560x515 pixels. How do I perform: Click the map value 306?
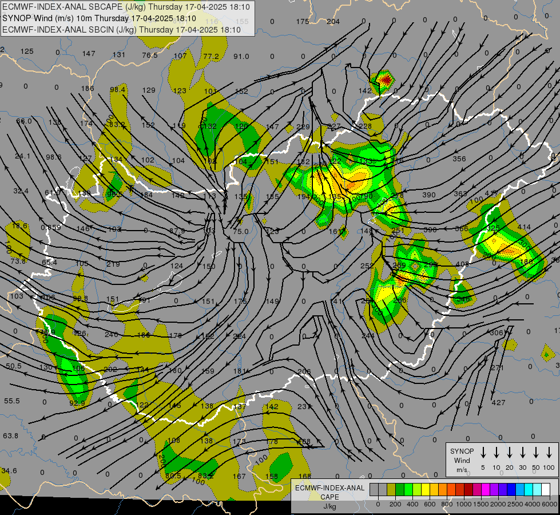497,332
